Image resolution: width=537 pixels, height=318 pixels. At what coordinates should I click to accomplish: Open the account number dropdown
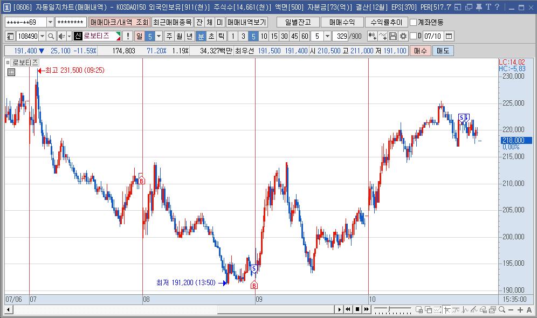[x=50, y=22]
